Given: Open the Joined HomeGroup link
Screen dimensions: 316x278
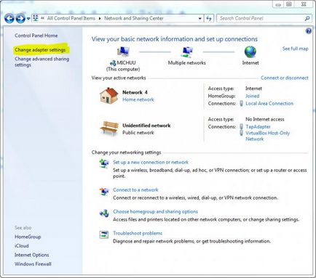Looking at the screenshot, I should 253,96.
